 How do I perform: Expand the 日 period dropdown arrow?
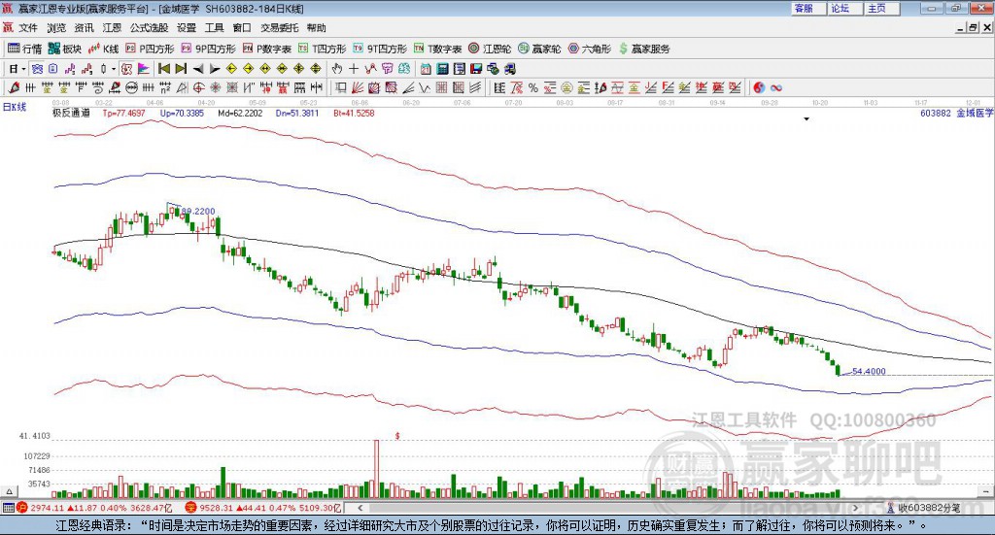click(23, 69)
